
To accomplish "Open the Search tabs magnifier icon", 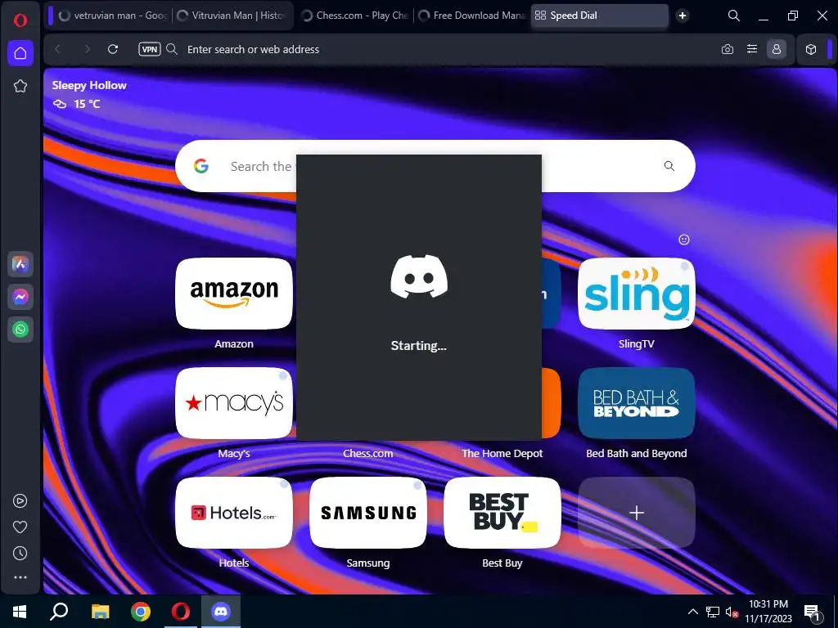I will (734, 16).
